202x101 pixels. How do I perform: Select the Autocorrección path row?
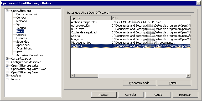coord(131,26)
